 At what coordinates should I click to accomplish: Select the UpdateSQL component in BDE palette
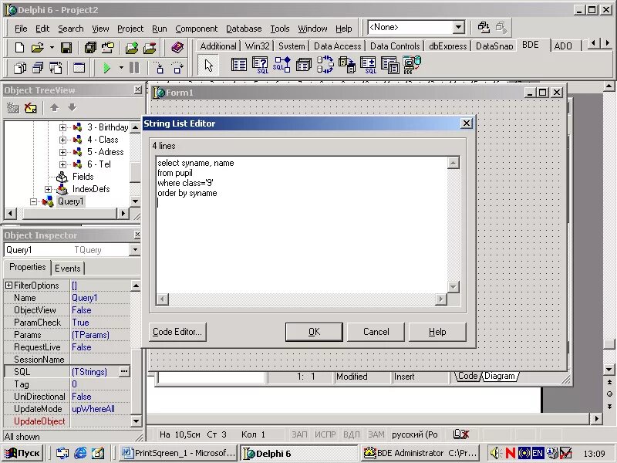[369, 65]
